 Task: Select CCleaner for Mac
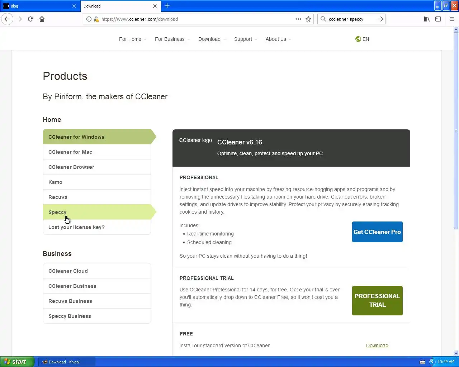coord(97,152)
